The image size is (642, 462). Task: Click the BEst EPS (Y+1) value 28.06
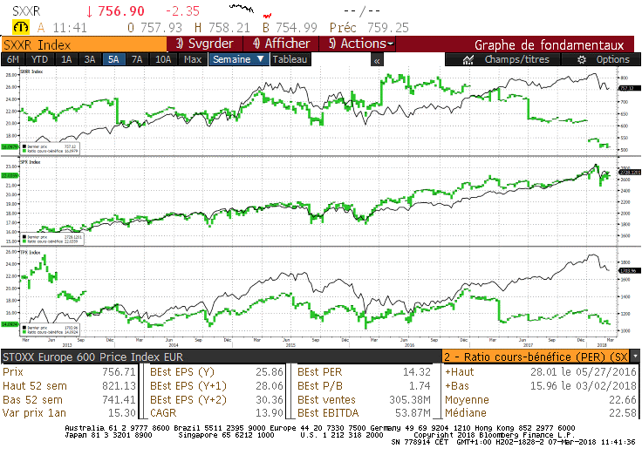[269, 386]
